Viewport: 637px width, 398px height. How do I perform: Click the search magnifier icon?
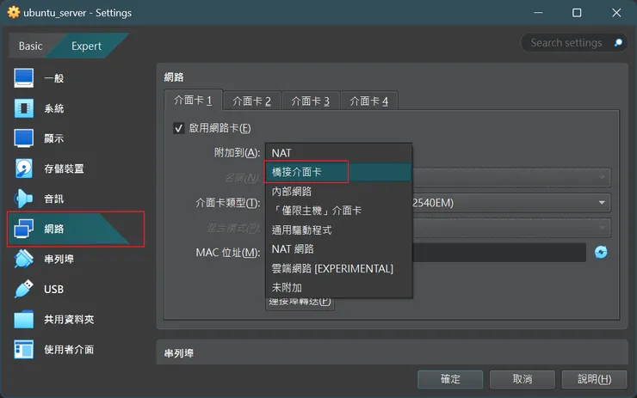click(x=618, y=43)
